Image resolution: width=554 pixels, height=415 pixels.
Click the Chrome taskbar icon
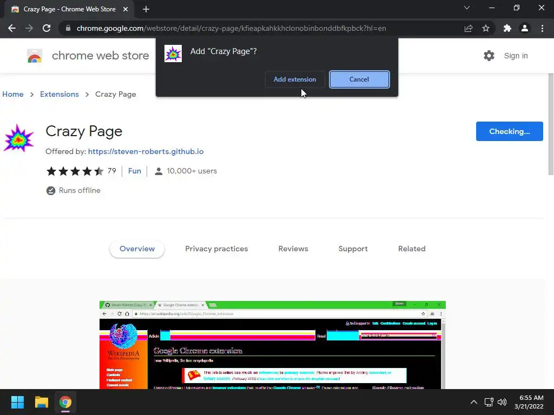[65, 402]
